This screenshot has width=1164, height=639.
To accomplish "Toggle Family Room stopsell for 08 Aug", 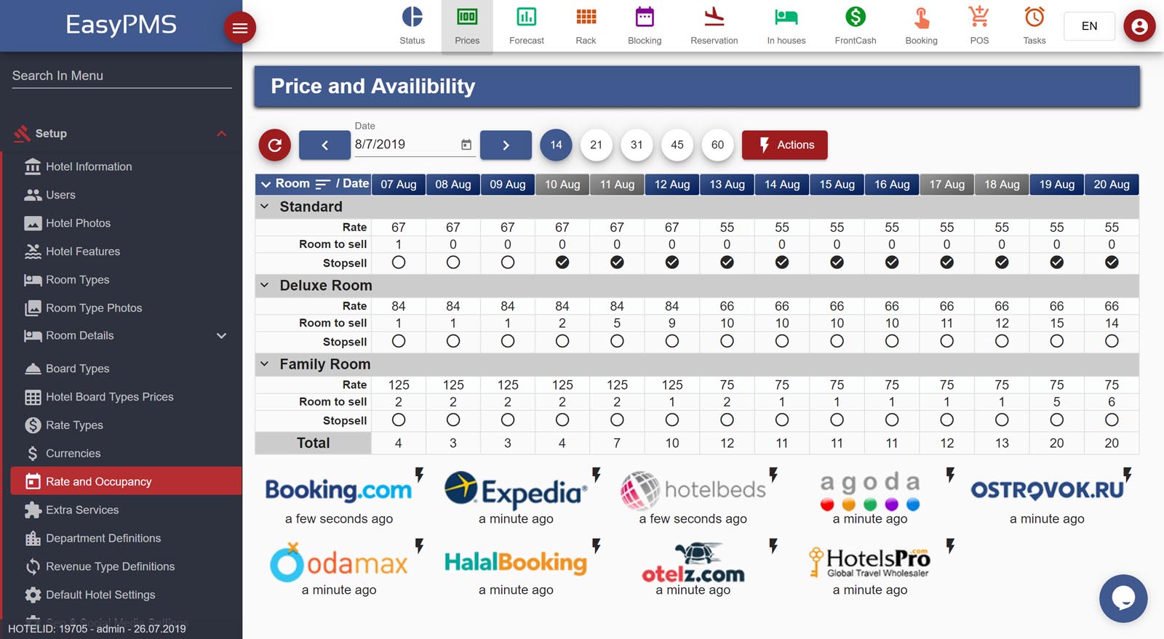I will 453,419.
